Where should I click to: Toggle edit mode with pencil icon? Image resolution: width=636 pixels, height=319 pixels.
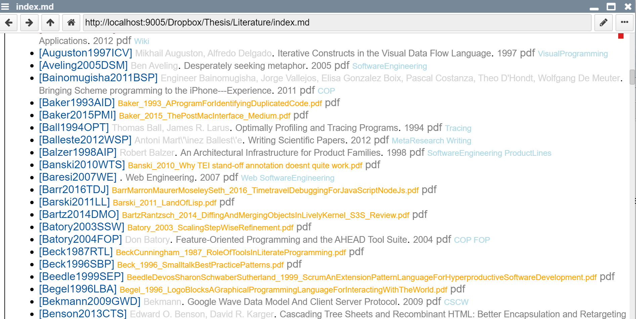603,22
